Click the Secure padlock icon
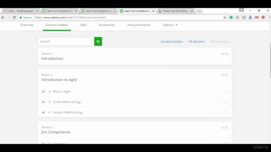Image resolution: width=271 pixels, height=152 pixels. [x=21, y=17]
